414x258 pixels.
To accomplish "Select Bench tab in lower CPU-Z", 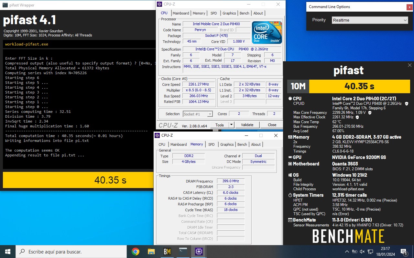I will (x=242, y=144).
